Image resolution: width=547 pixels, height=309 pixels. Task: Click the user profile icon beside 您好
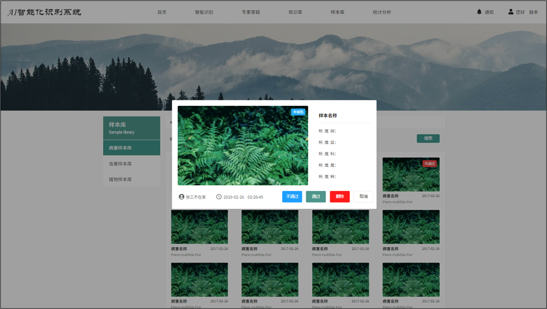(x=511, y=12)
